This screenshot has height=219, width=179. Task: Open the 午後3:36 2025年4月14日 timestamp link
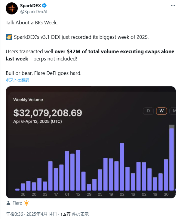(x=31, y=214)
